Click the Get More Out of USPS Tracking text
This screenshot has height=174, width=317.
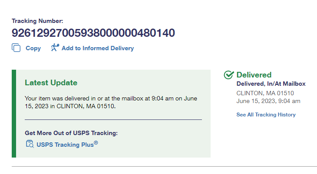tap(71, 133)
